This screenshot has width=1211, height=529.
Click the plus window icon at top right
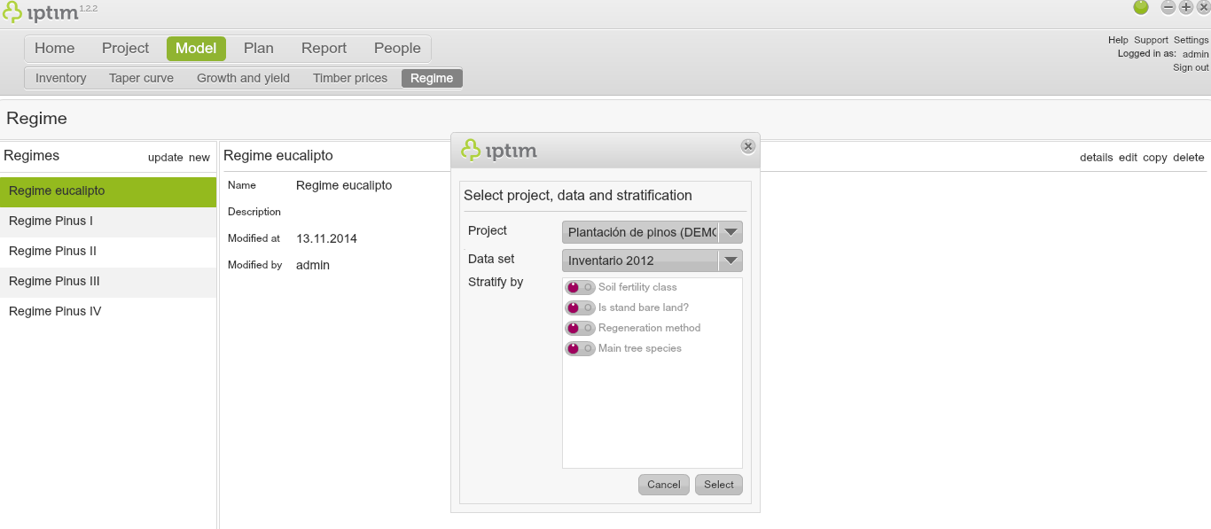tap(1186, 7)
